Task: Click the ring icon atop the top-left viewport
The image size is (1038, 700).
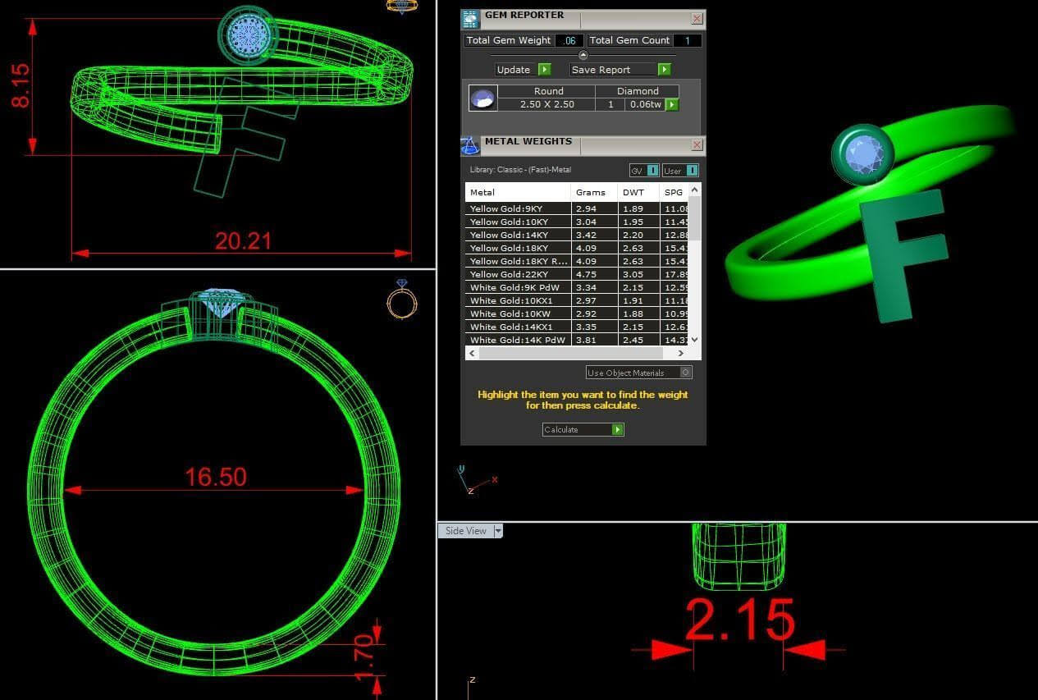Action: 401,7
